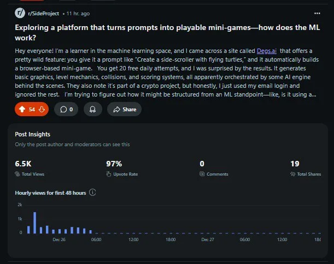Screen dimensions: 334x264
Task: Open the Degs.ai hyperlink
Action: 266,50
